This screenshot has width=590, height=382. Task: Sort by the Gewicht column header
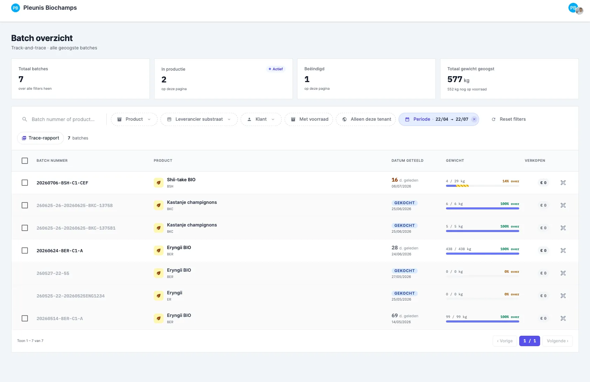(x=455, y=161)
